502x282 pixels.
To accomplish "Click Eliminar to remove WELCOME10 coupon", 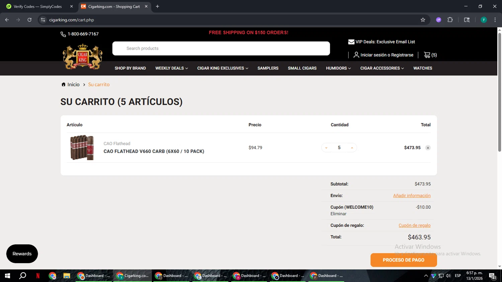I will coord(338,214).
